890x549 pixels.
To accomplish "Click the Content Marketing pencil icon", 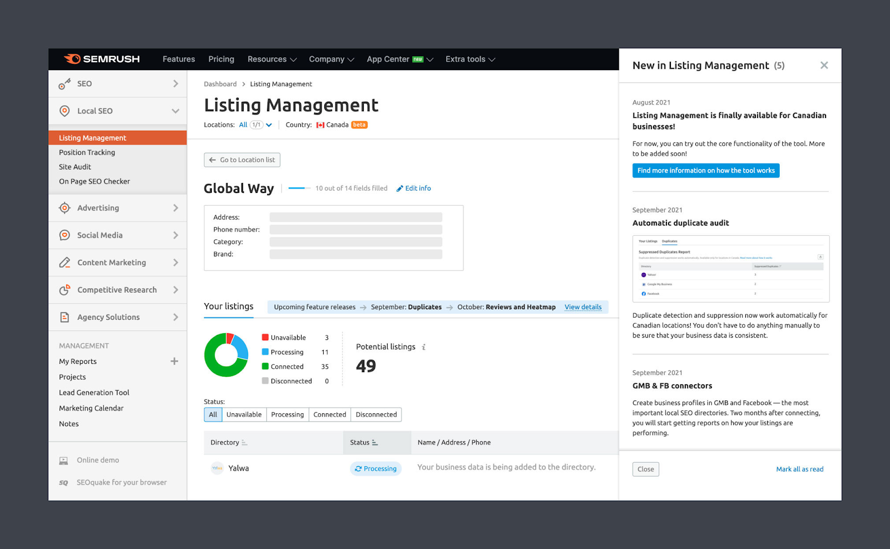I will tap(65, 263).
